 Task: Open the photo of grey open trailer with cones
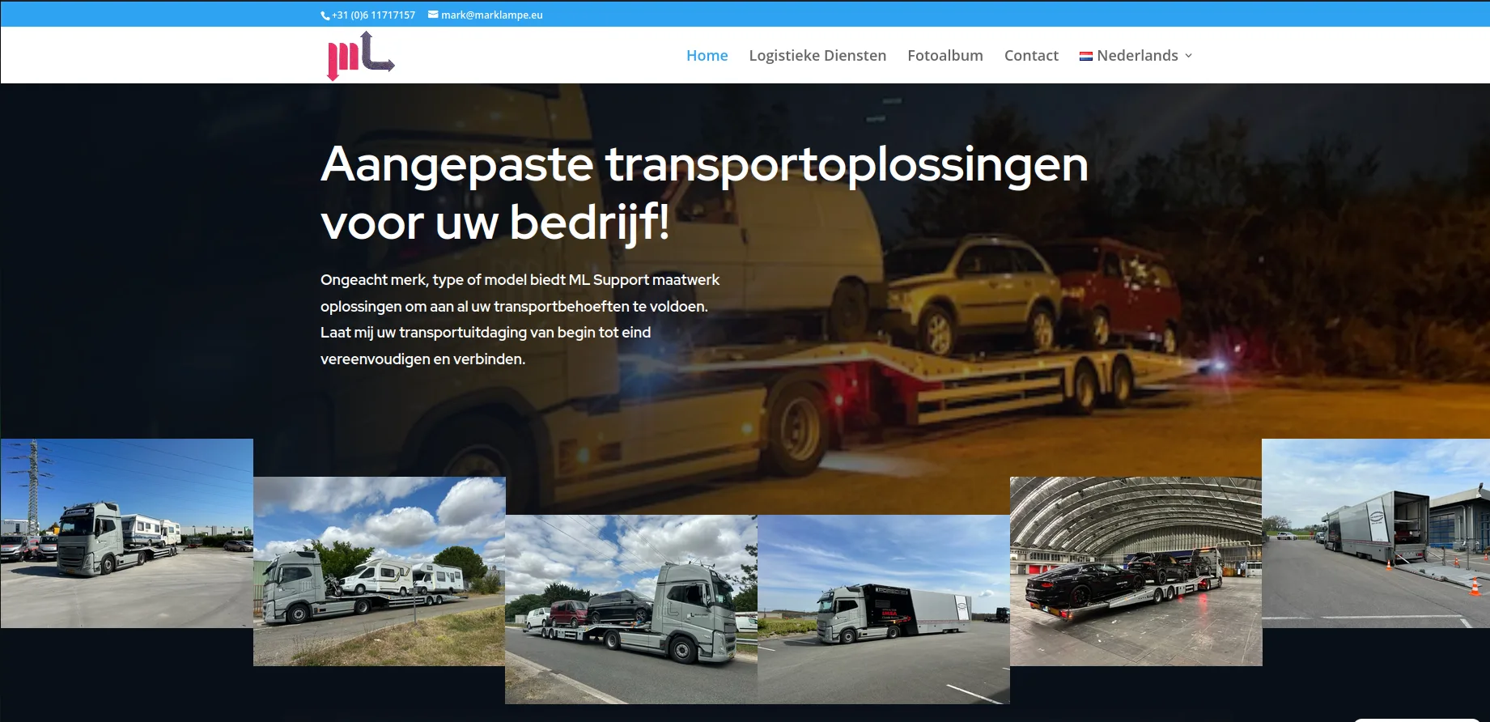point(1376,533)
